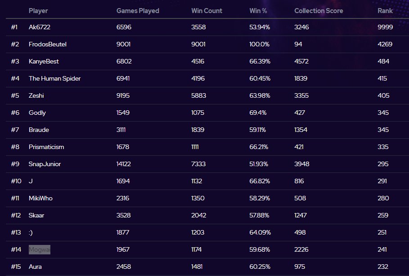The image size is (409, 276).
Task: Sort by Win Count column header
Action: 207,11
